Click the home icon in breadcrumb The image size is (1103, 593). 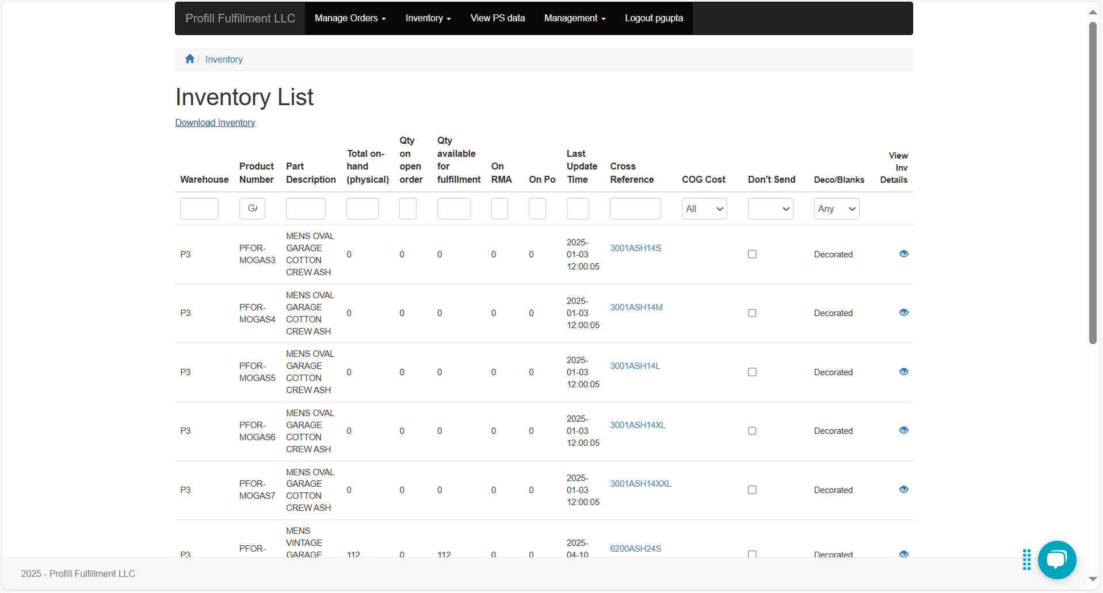point(190,59)
